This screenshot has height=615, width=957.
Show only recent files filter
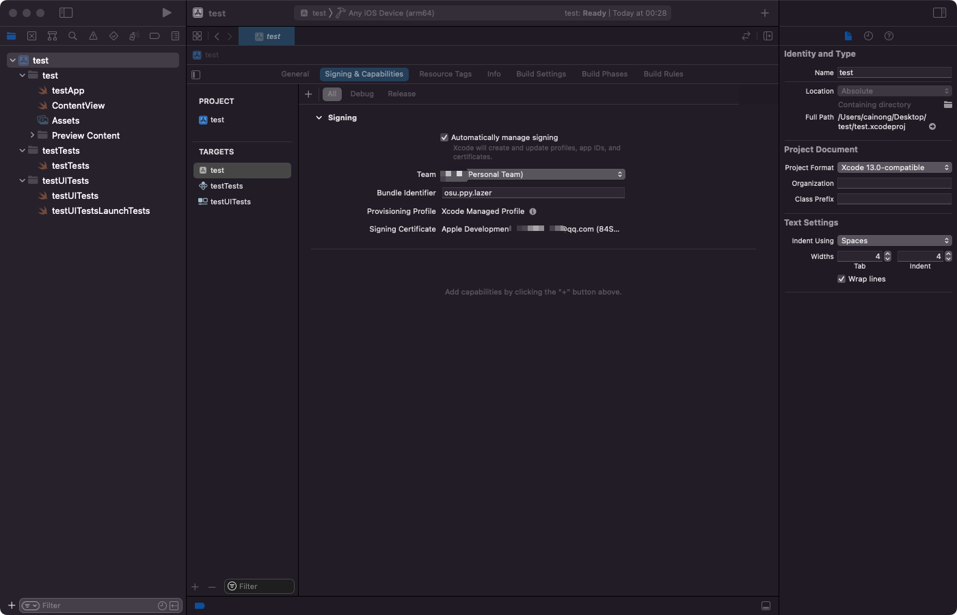click(x=162, y=606)
